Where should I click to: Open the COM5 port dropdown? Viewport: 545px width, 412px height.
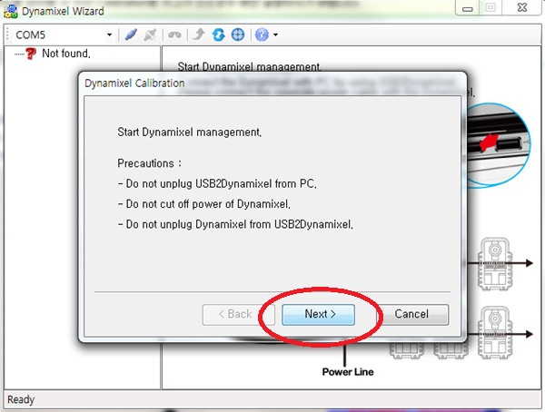(x=109, y=34)
